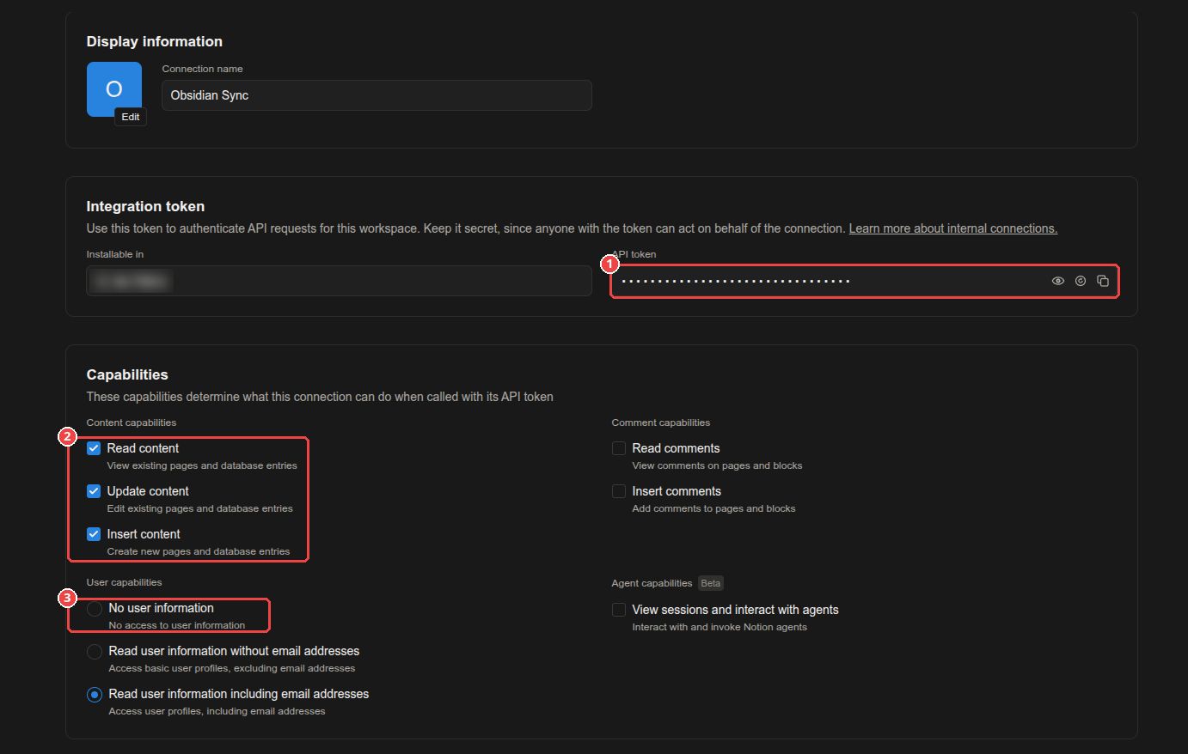
Task: Click 'Add comments to pages and blocks' description
Action: coord(714,508)
